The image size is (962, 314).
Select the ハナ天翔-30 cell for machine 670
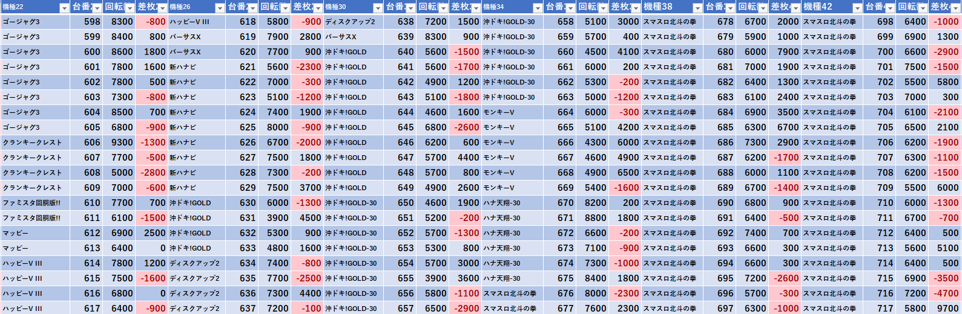pos(512,203)
